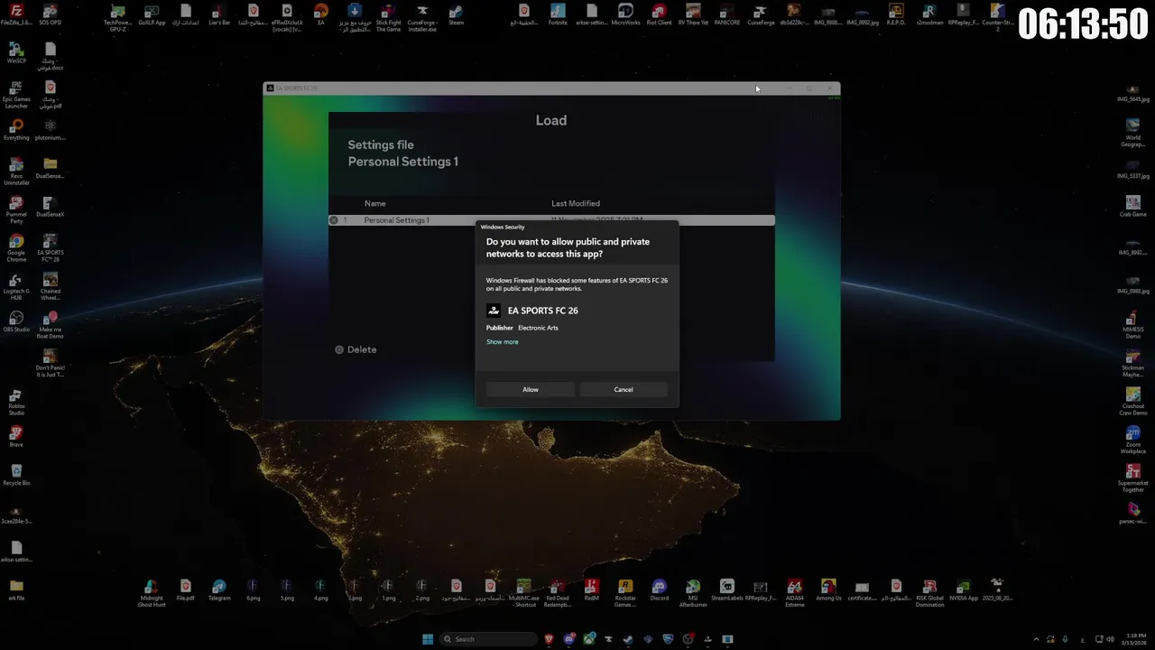Open Steam desktop icon
The height and width of the screenshot is (650, 1155).
pos(456,14)
